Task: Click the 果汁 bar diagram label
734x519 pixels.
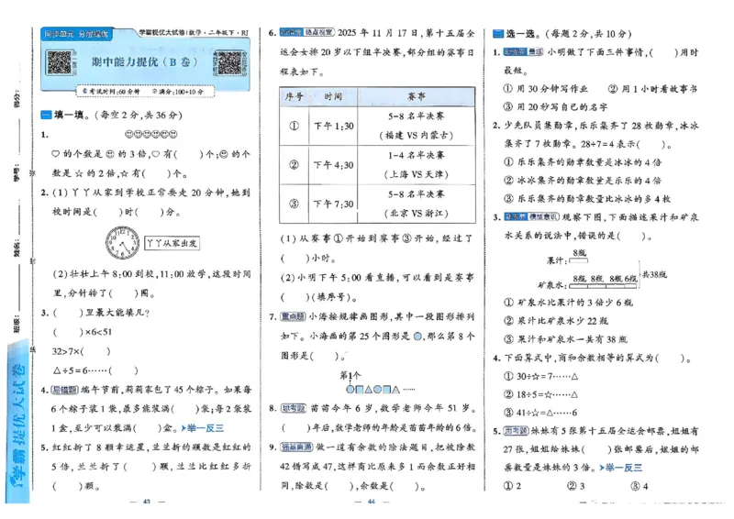Action: pyautogui.click(x=556, y=260)
